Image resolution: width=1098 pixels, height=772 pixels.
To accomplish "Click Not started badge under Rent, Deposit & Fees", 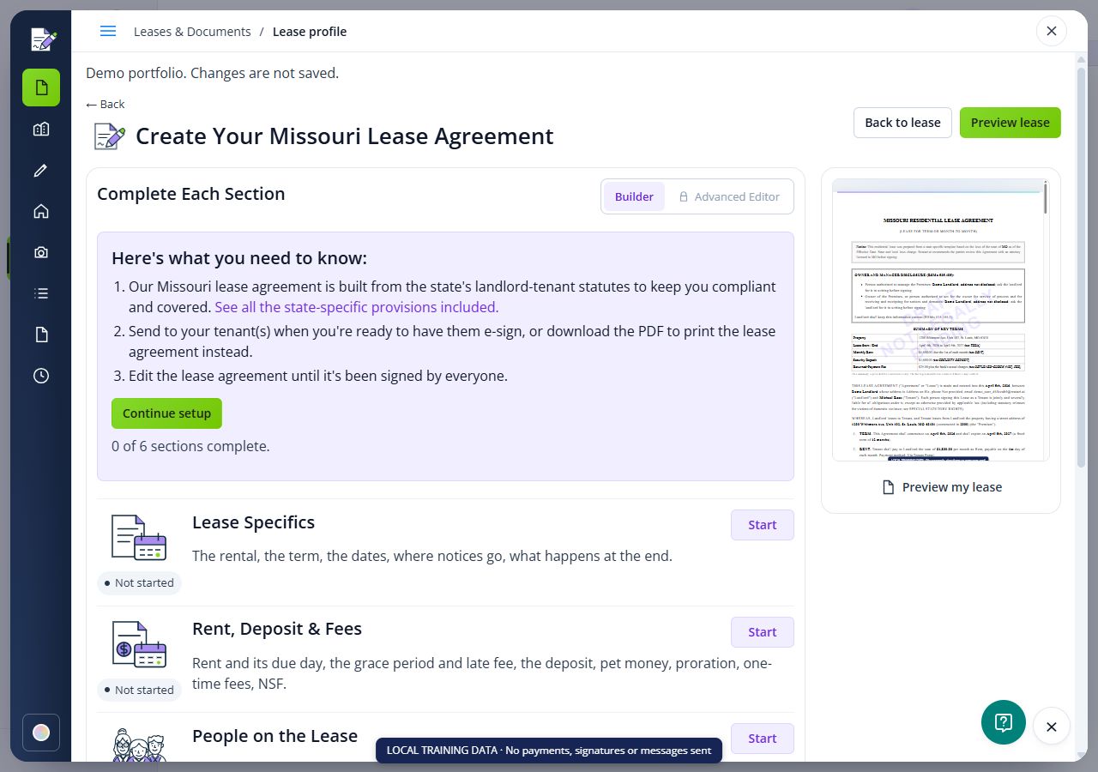I will pos(139,690).
